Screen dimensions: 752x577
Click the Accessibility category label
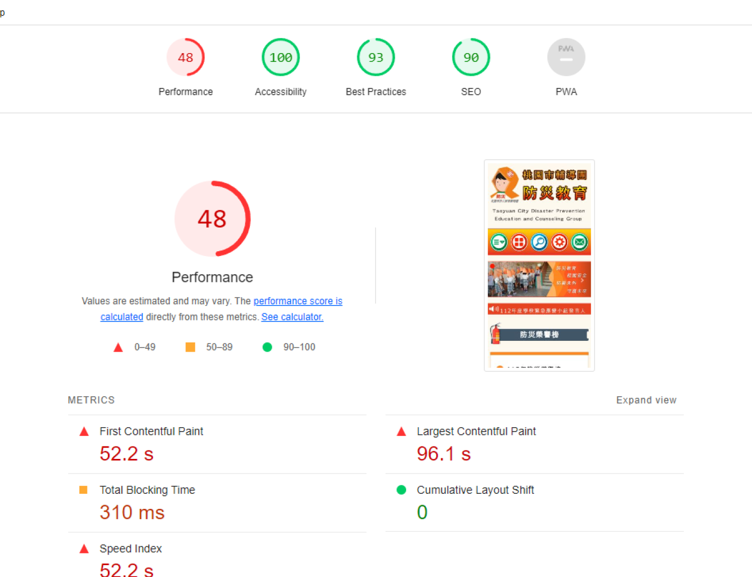pyautogui.click(x=280, y=92)
